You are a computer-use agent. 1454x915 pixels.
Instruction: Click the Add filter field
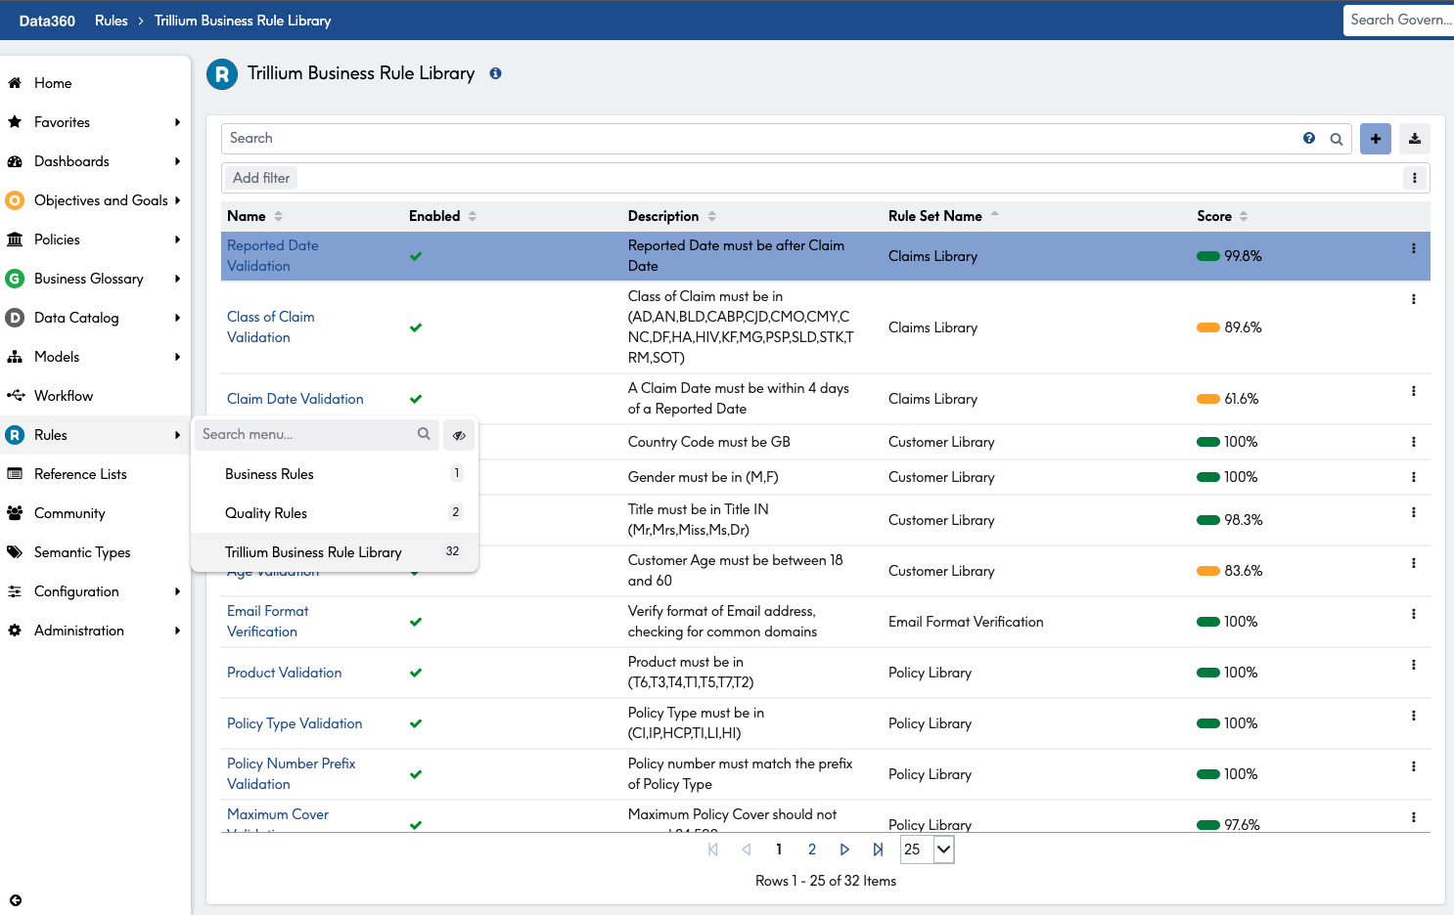coord(261,178)
